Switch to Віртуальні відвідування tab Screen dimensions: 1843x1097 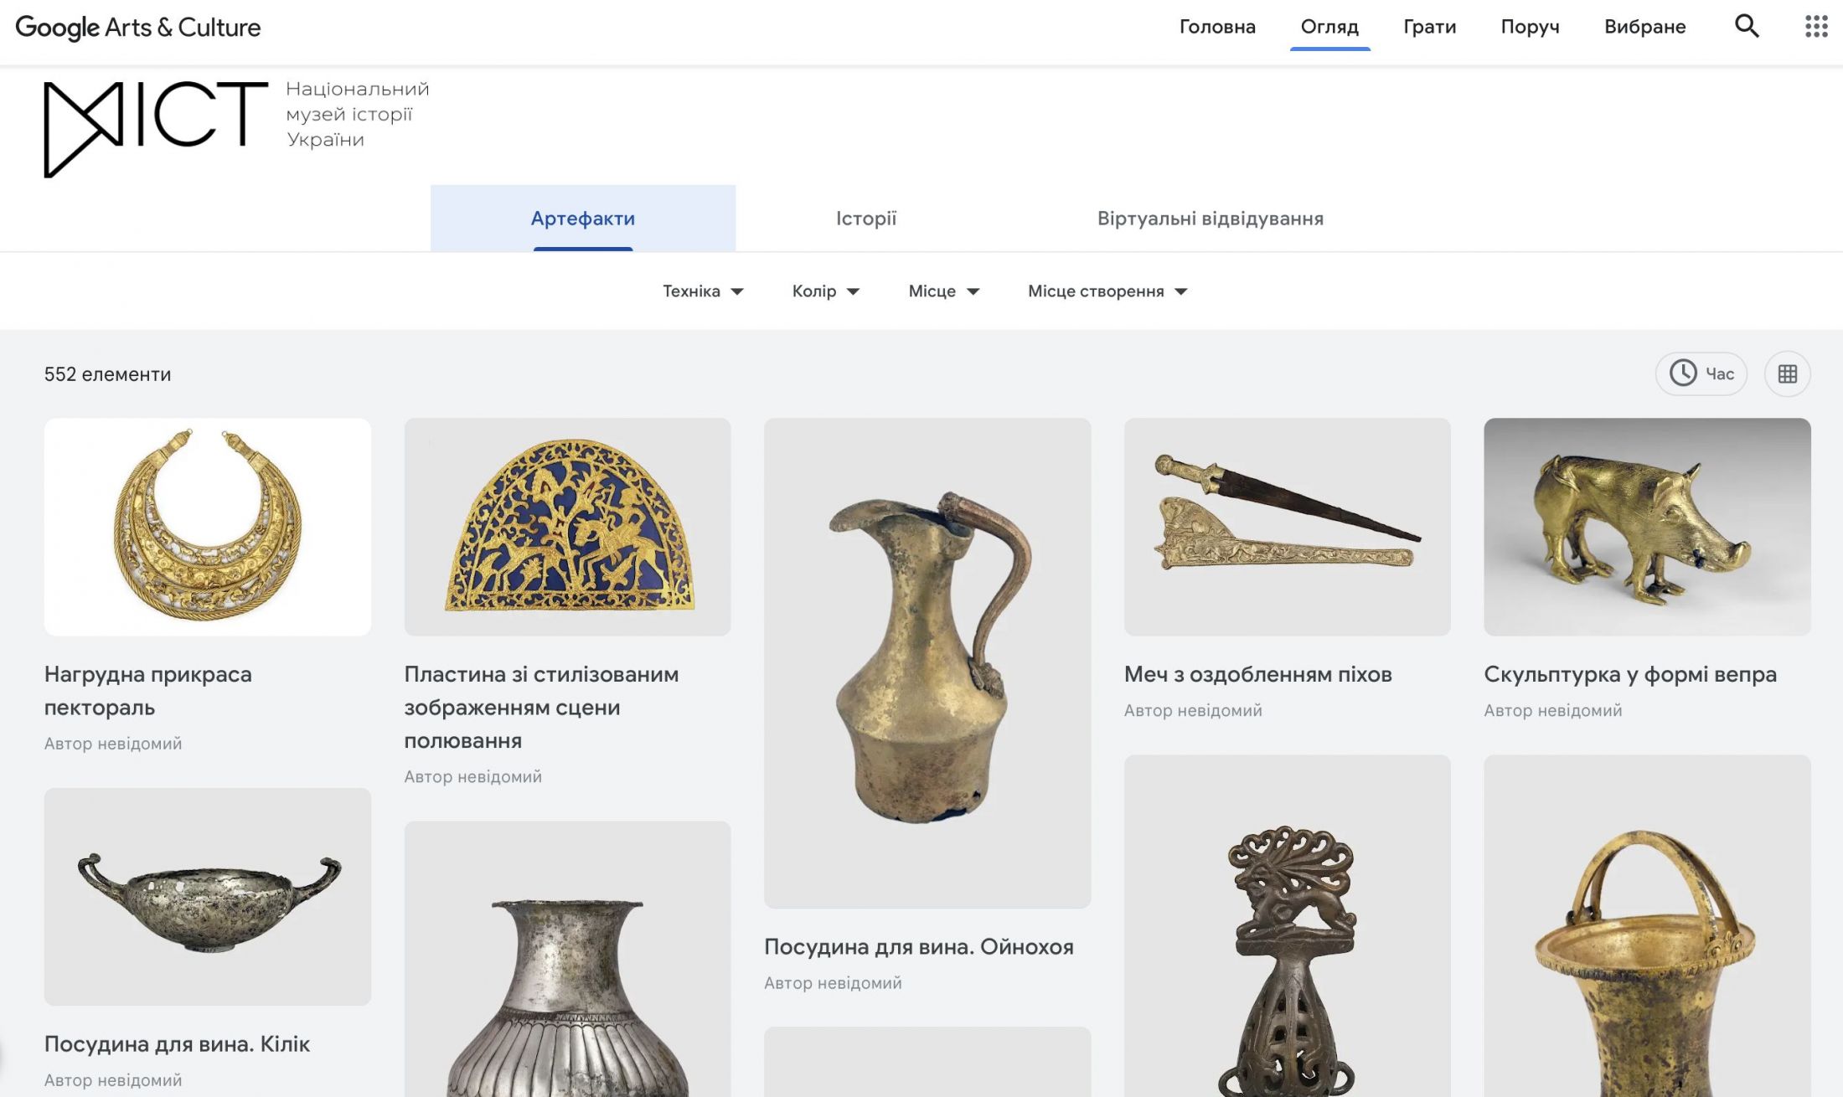coord(1211,218)
